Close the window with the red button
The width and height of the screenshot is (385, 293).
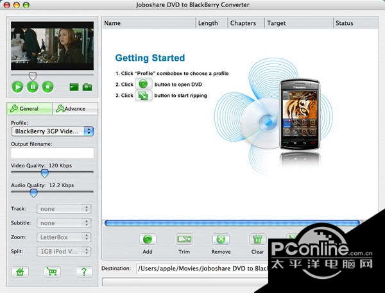pos(7,5)
